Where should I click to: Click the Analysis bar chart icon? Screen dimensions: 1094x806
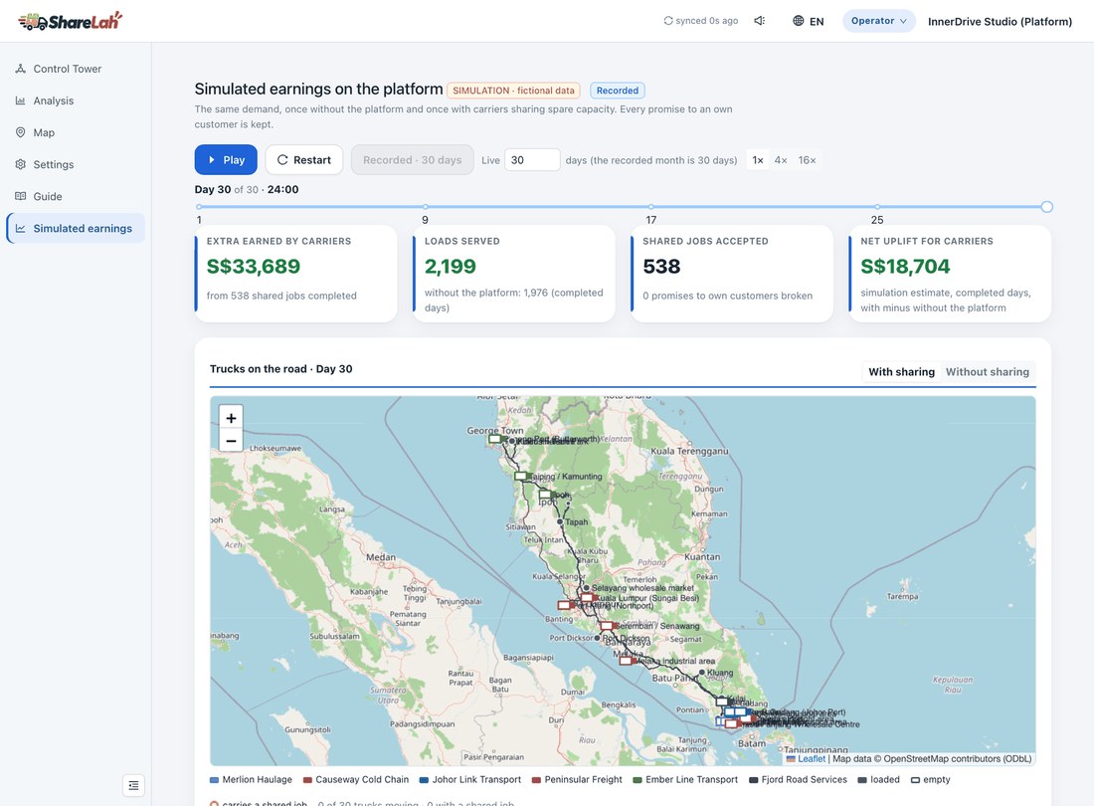pos(20,101)
